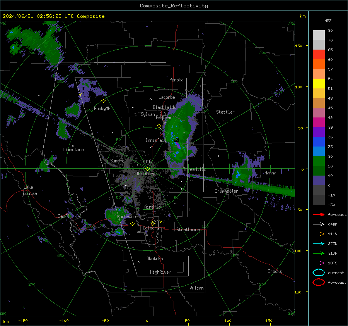Viewport: 348px width, 326px height.
Task: Click the dBZ legend heading
Action: (328, 21)
